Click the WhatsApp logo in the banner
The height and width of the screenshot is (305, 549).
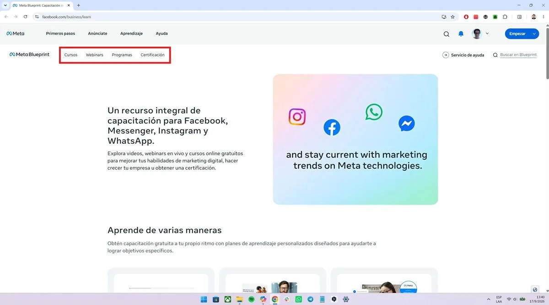pos(374,112)
